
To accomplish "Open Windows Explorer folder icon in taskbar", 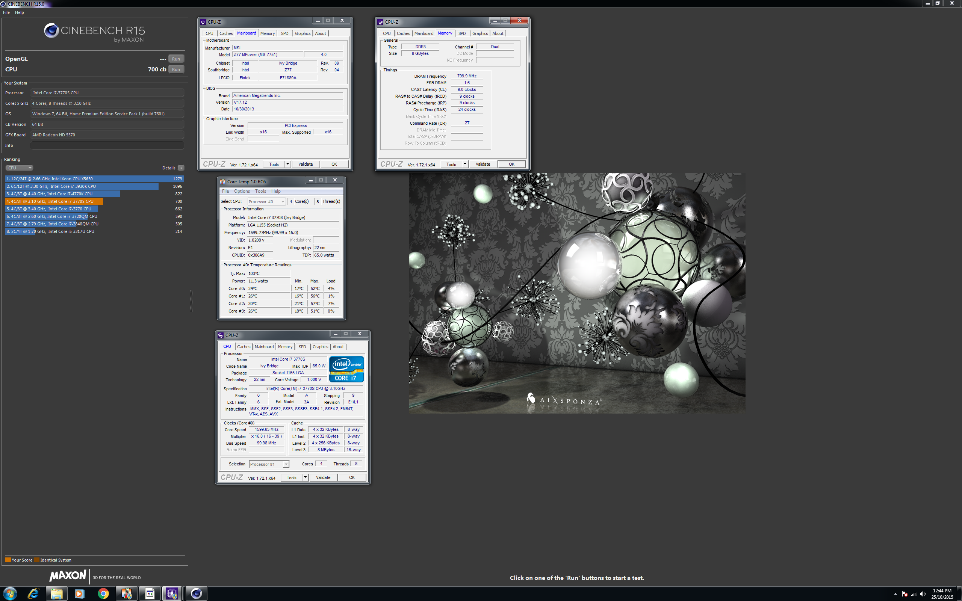I will tap(56, 593).
